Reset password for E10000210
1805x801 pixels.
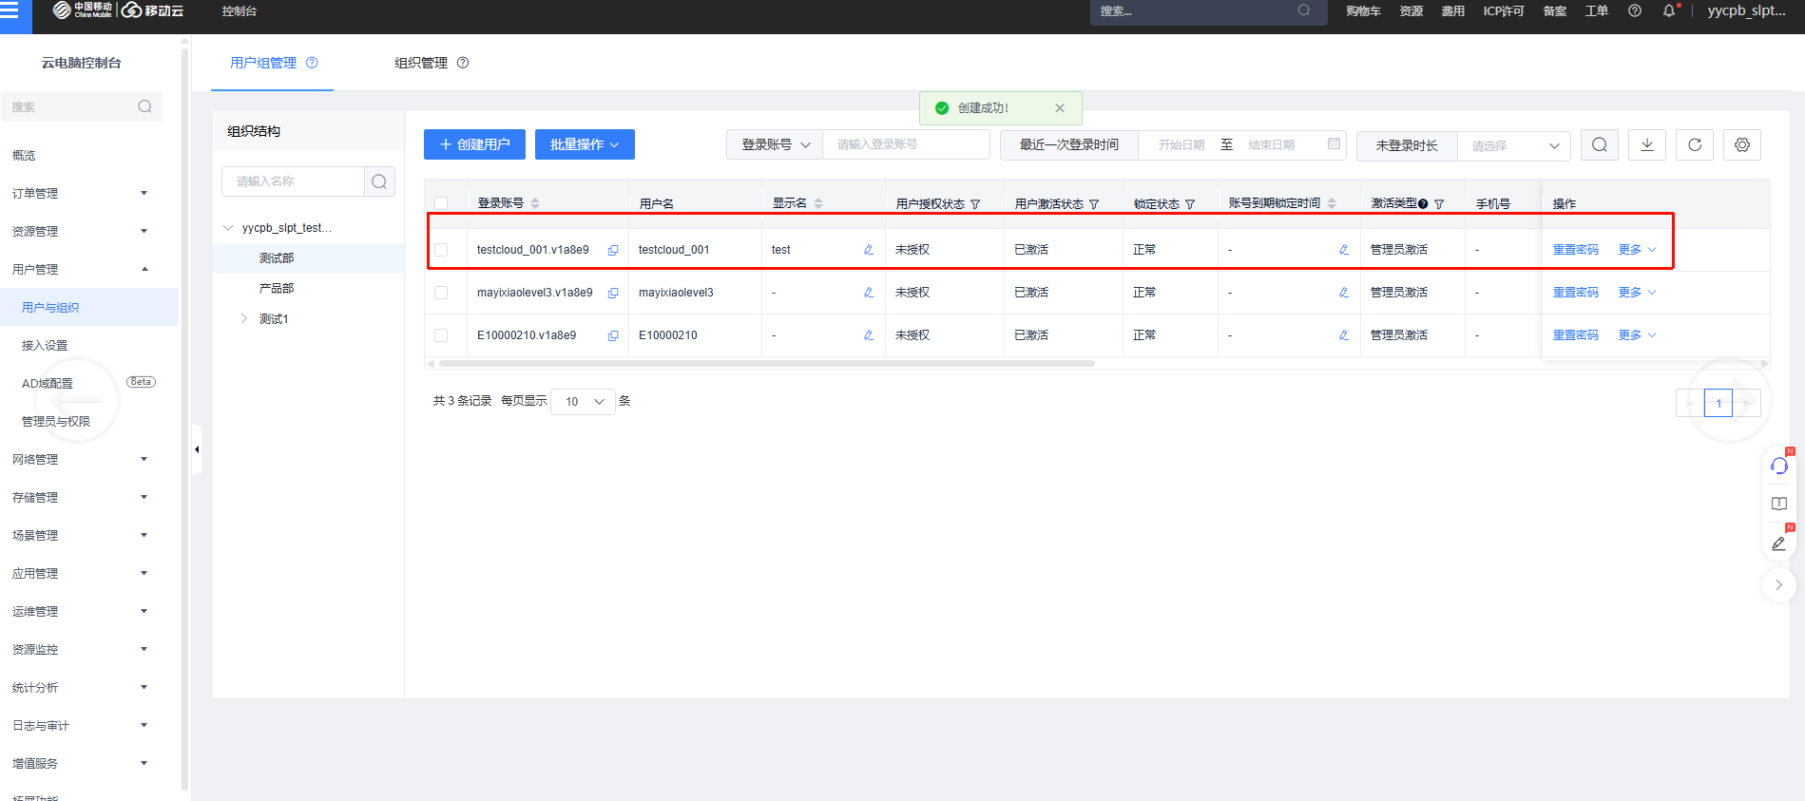1575,335
